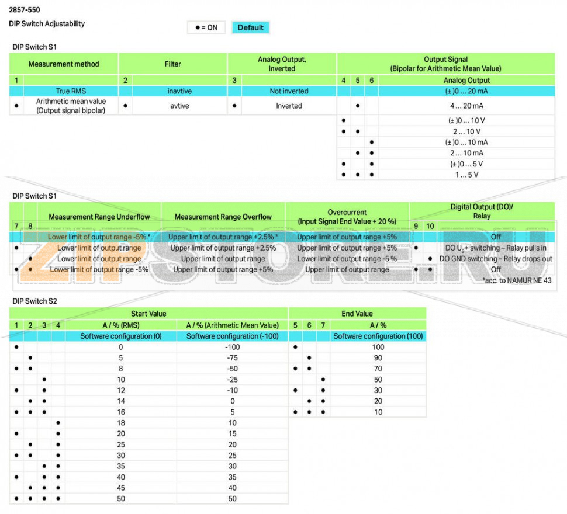Click the 'inavtive' filter cell
The width and height of the screenshot is (567, 514).
pos(179,91)
